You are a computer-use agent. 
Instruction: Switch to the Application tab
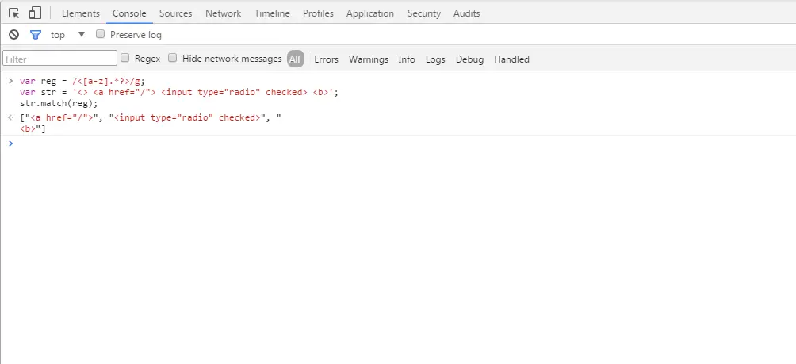tap(370, 13)
